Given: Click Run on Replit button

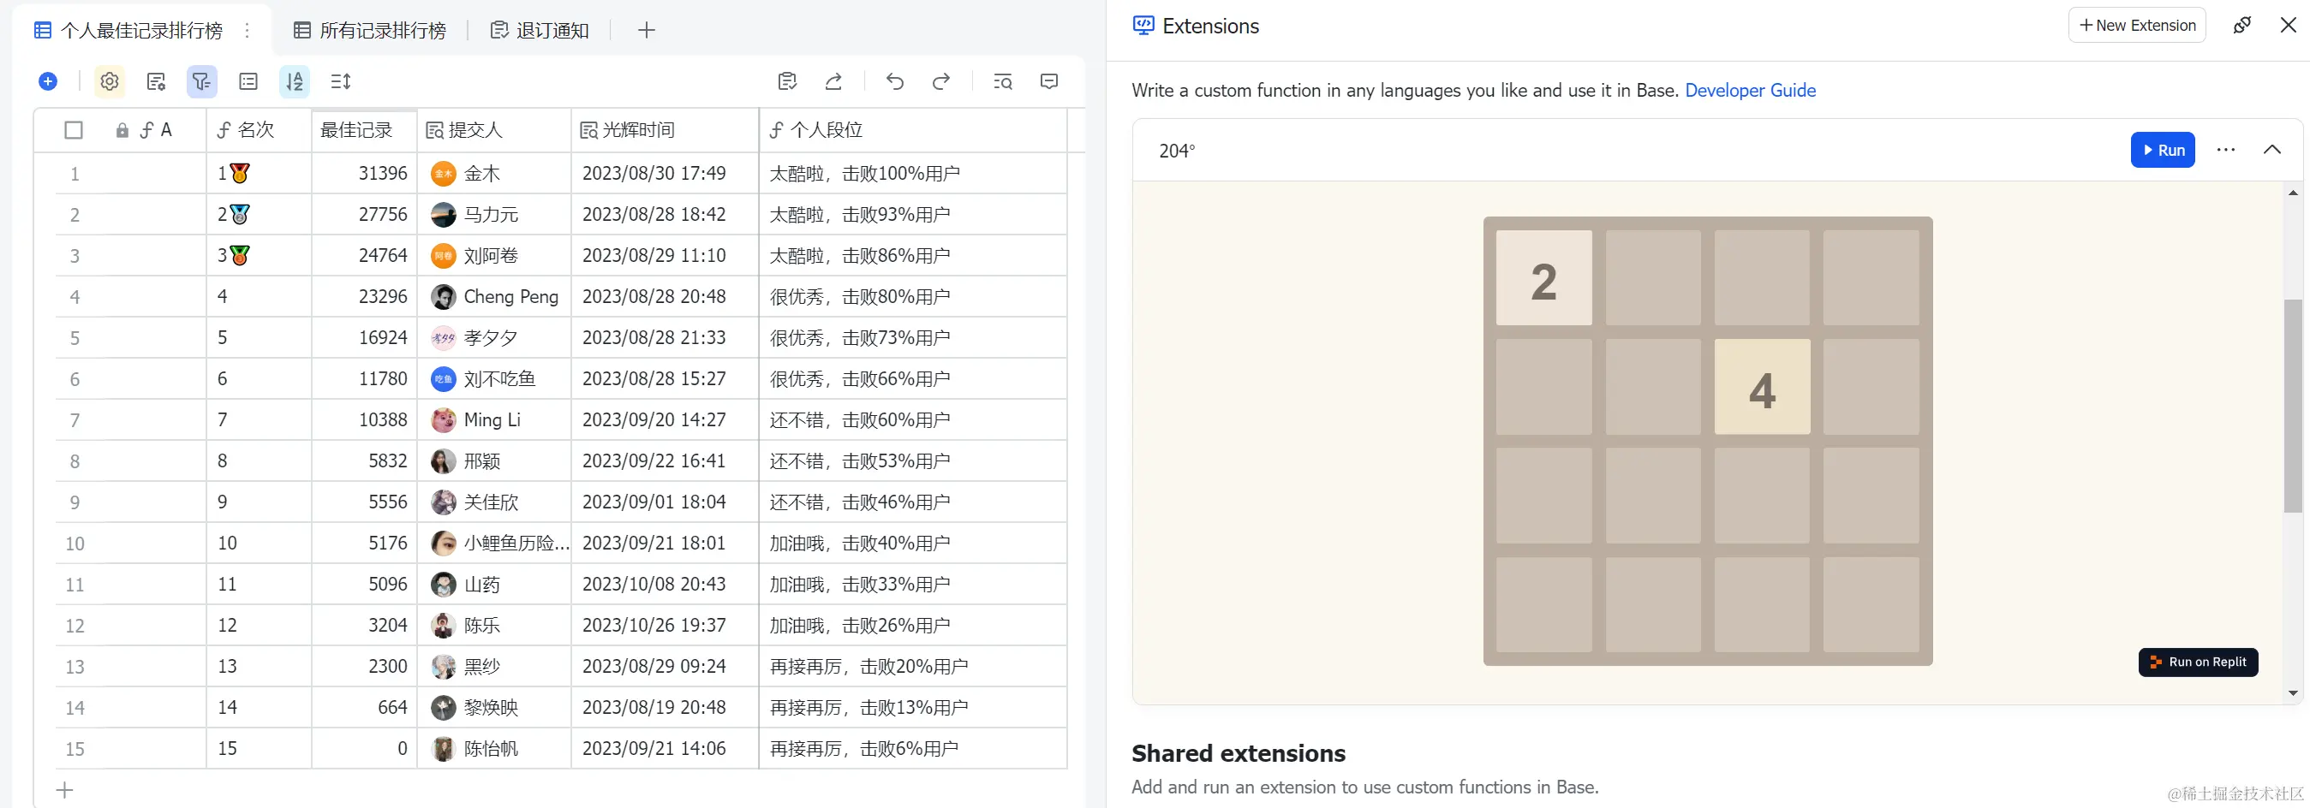Looking at the screenshot, I should (x=2198, y=662).
